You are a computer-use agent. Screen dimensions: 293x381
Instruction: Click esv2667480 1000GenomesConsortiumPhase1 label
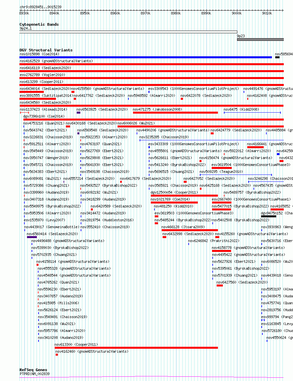coord(251,199)
